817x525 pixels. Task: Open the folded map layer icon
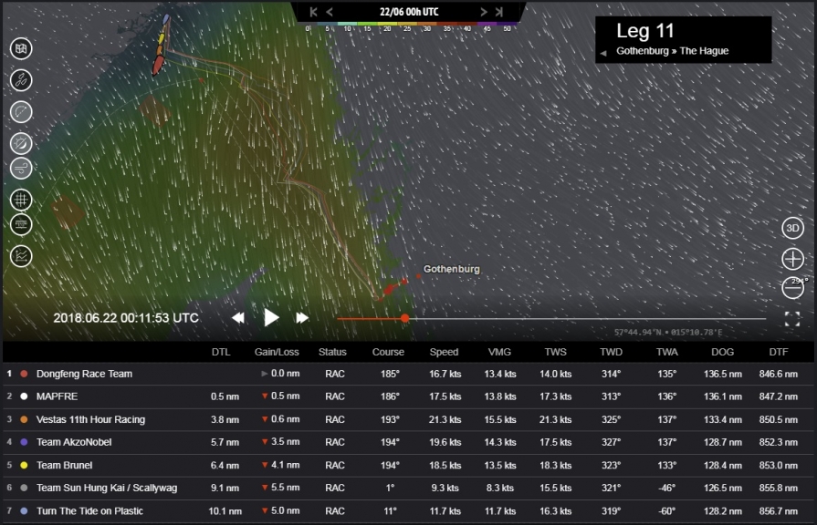[21, 49]
